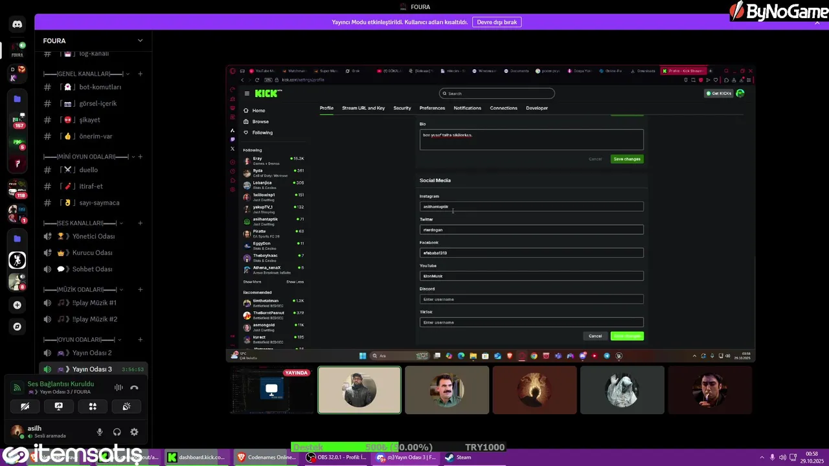
Task: Click Save changes under Bio in stream
Action: (x=627, y=159)
